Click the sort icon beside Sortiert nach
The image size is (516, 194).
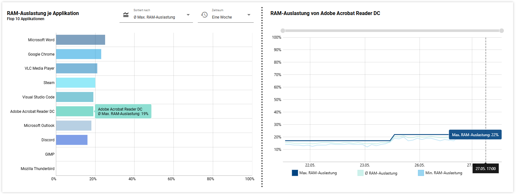click(x=126, y=15)
